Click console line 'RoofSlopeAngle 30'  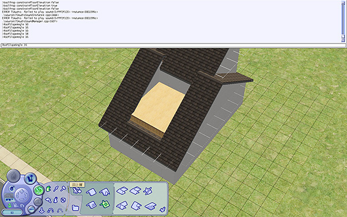[x=15, y=24]
